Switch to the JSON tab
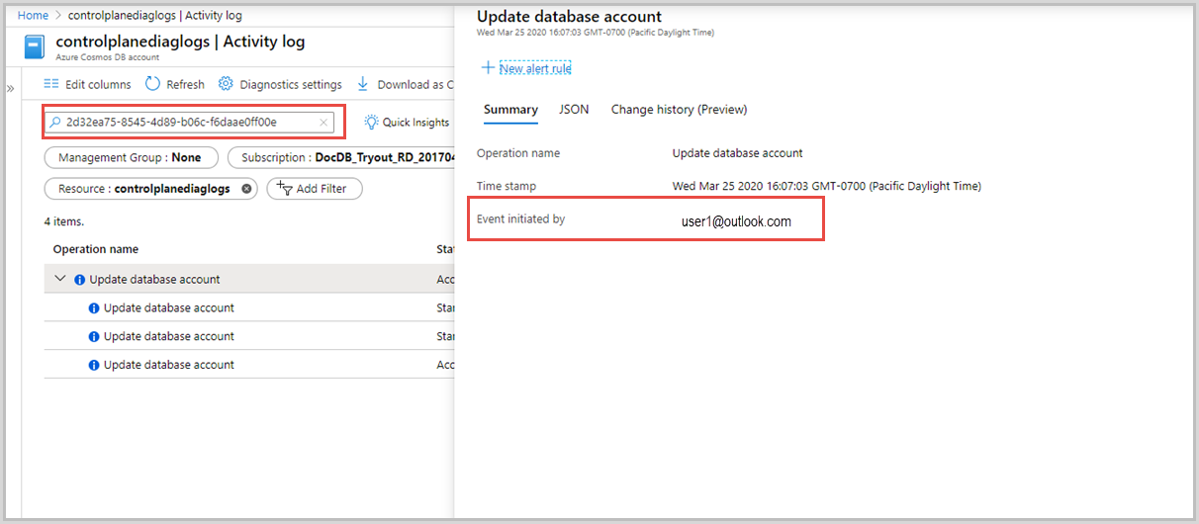This screenshot has width=1199, height=524. (574, 110)
